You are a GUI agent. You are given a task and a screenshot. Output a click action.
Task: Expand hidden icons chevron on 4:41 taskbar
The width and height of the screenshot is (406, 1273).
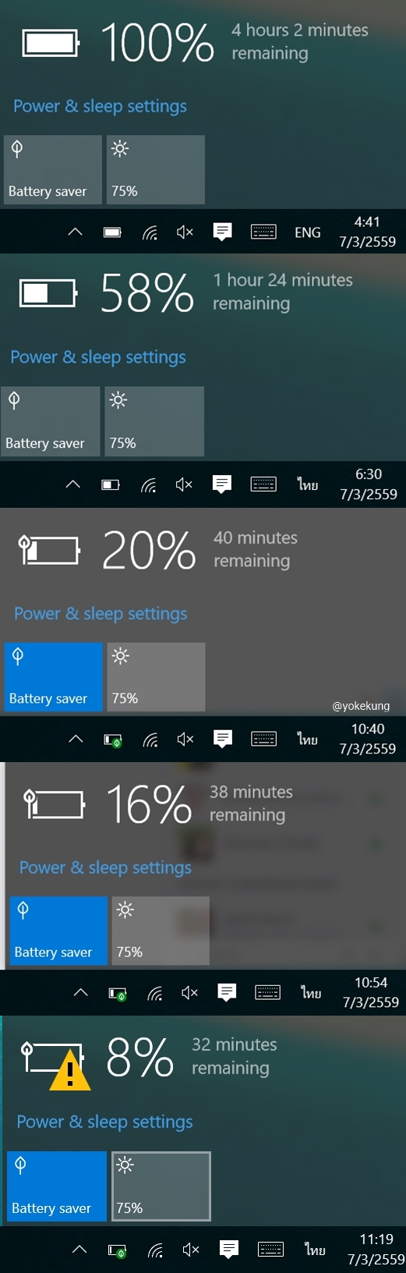(x=75, y=232)
